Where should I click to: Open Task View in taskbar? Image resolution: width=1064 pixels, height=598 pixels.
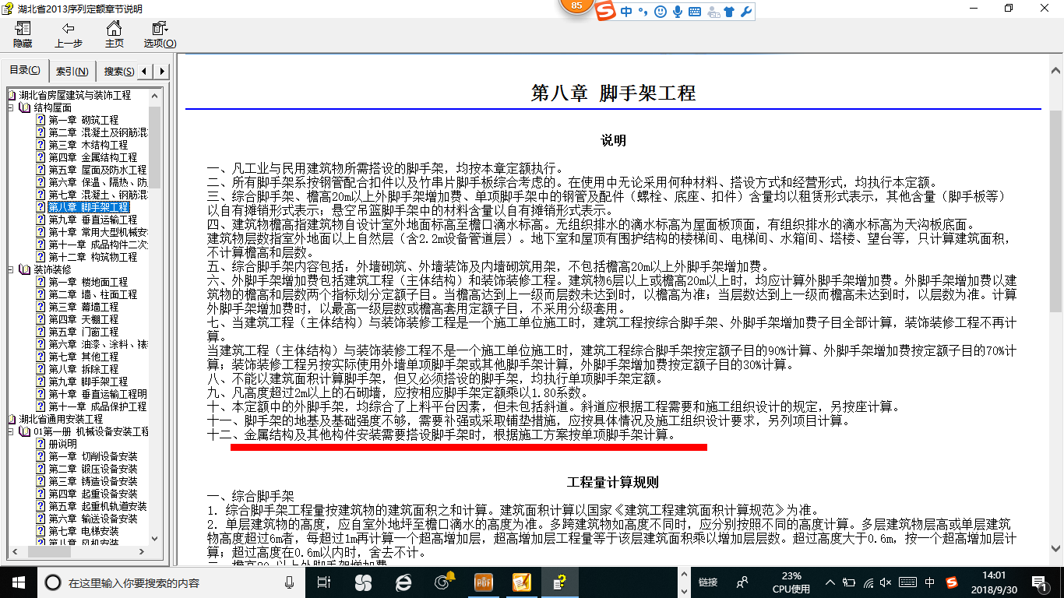325,582
